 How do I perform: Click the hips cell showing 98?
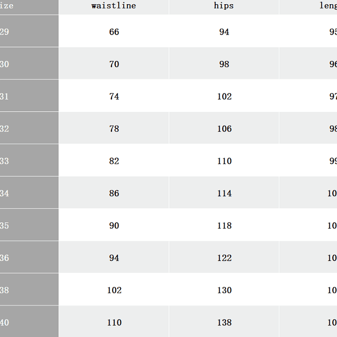point(224,64)
